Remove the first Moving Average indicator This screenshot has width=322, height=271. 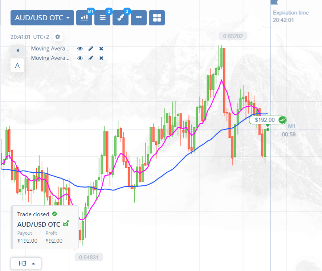tap(101, 49)
